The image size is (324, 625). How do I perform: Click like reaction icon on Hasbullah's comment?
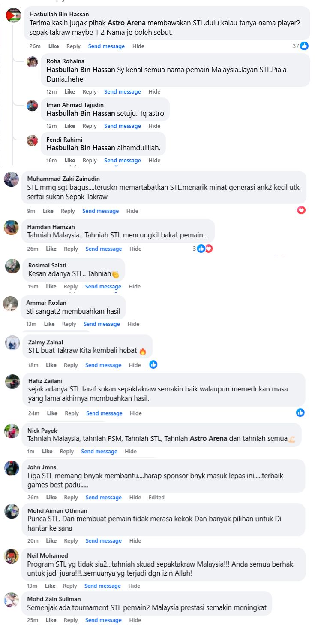point(304,46)
